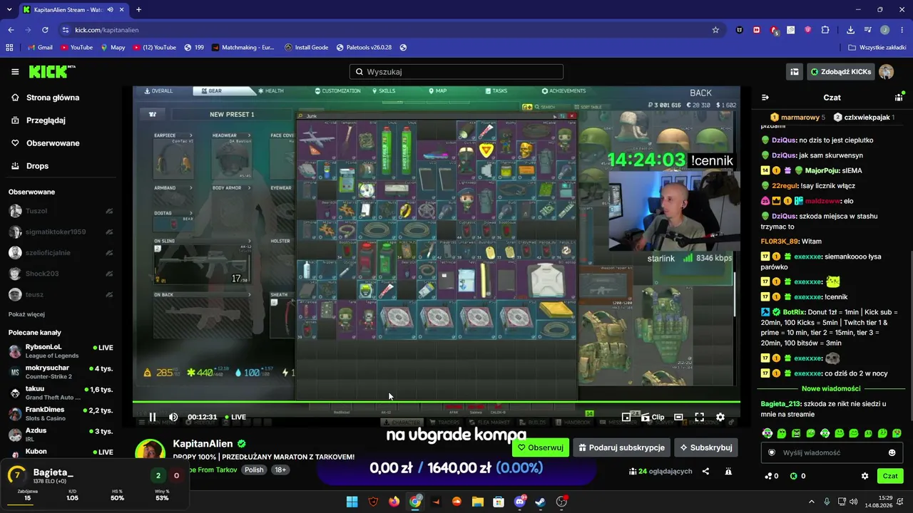Go to the Kick logo home
This screenshot has height=513, width=913.
(52, 71)
